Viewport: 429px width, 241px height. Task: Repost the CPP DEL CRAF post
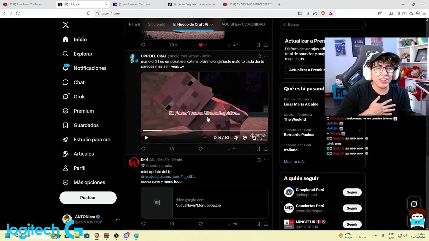tap(172, 149)
